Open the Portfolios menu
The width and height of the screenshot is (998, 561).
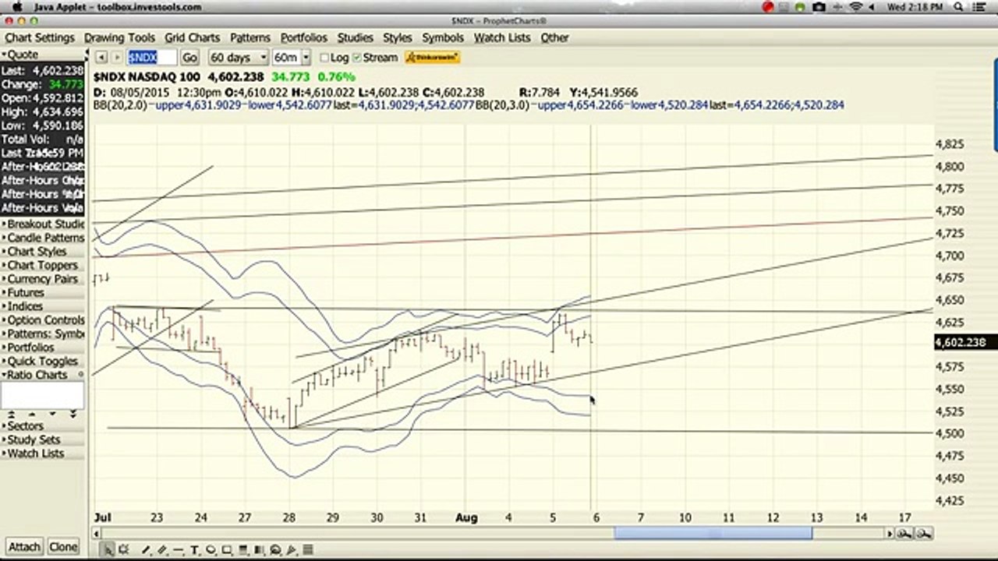pyautogui.click(x=304, y=37)
